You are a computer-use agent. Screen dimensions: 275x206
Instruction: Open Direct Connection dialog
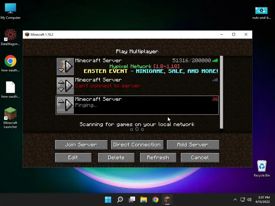click(137, 145)
